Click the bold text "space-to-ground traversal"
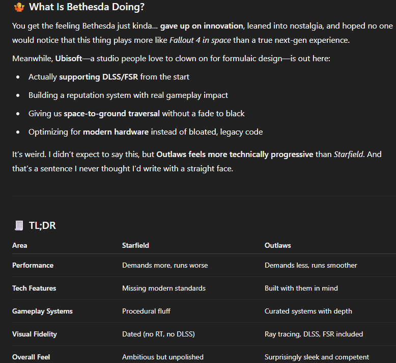This screenshot has width=396, height=363. [111, 114]
